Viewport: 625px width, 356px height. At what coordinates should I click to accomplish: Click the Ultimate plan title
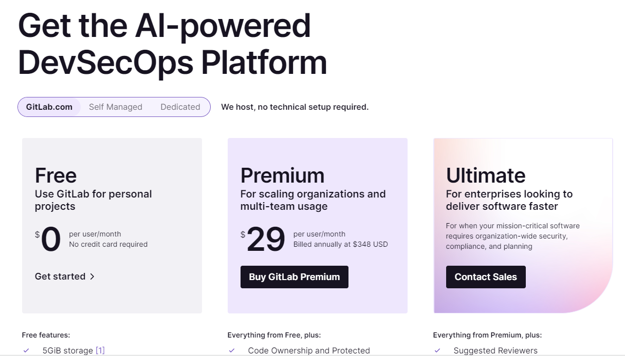(486, 175)
